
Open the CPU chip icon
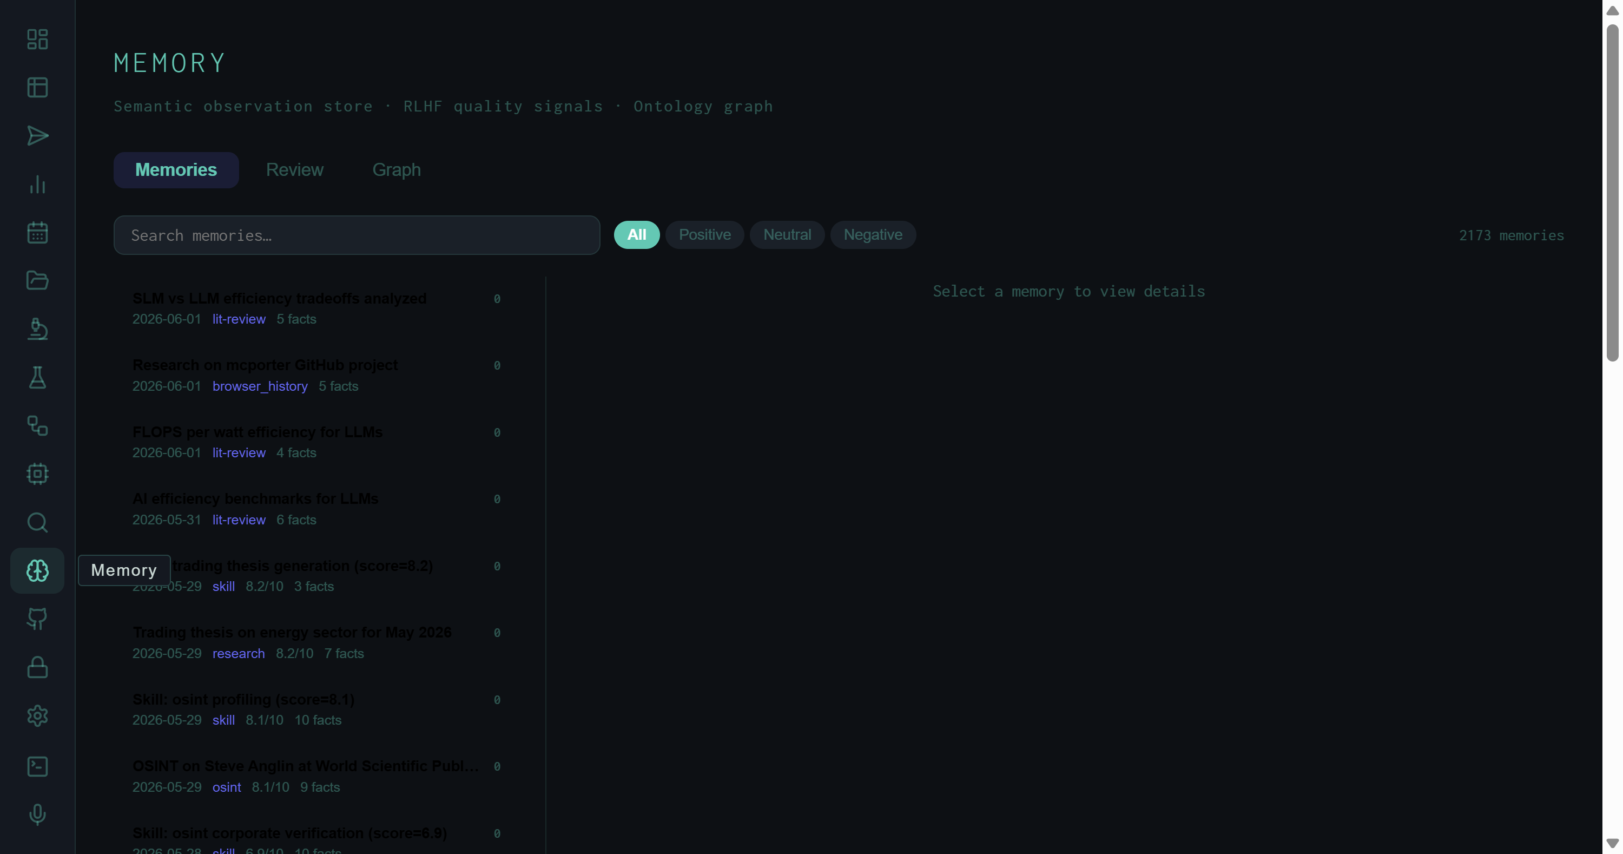37,474
